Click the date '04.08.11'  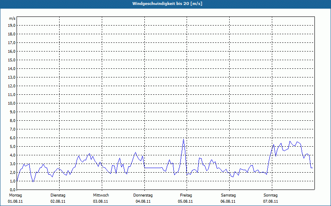143,201
